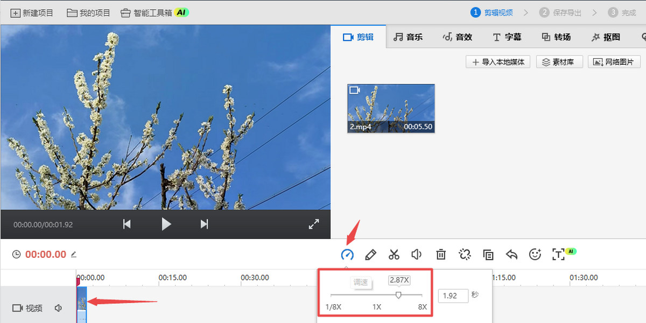The width and height of the screenshot is (646, 323).
Task: Open the 智能工具箱 AI toolbox
Action: pyautogui.click(x=155, y=12)
